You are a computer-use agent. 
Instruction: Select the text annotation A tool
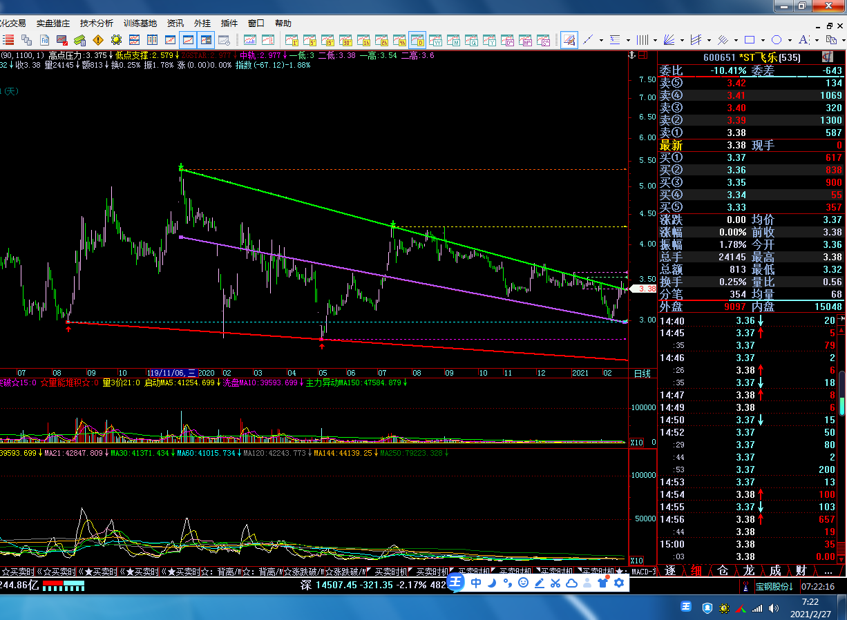[803, 39]
